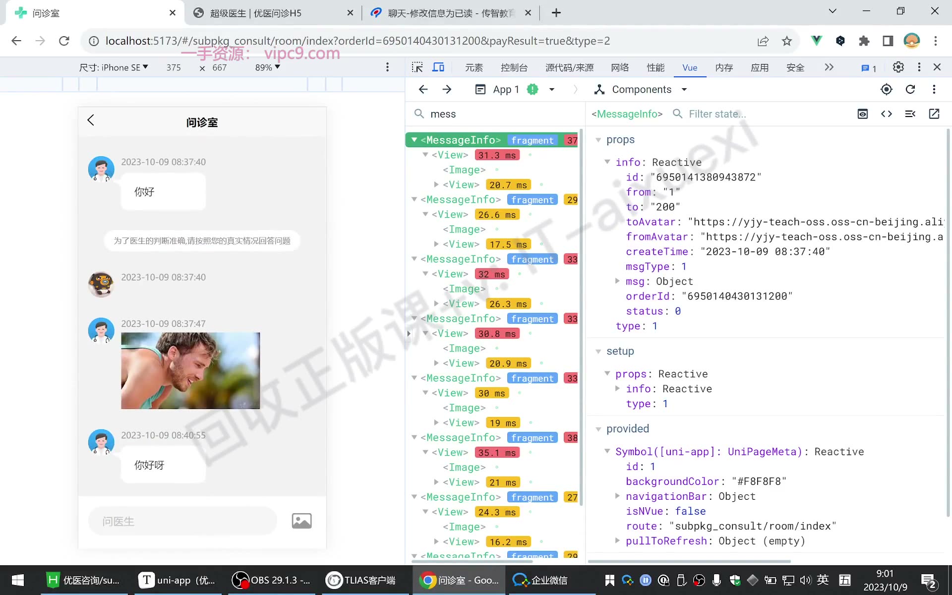
Task: Refresh the Vue devtools with reload icon
Action: (x=910, y=89)
